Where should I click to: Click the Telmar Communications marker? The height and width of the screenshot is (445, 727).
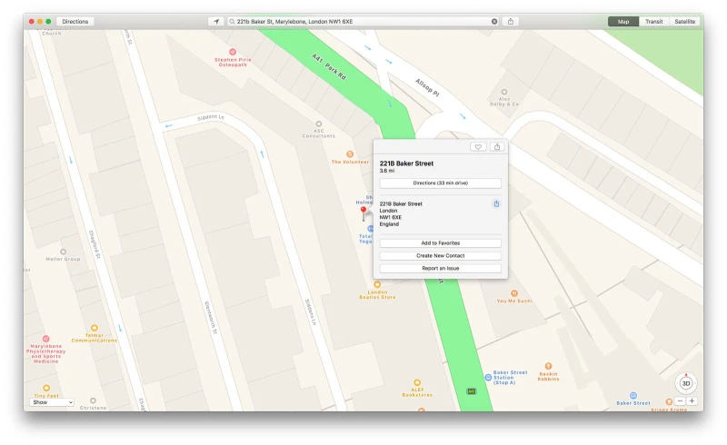click(95, 328)
